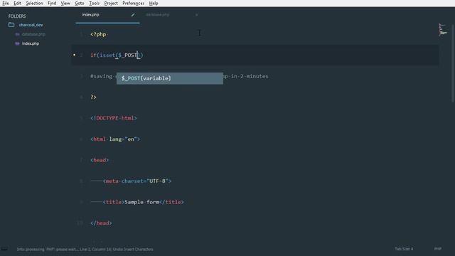The width and height of the screenshot is (455, 256).
Task: Open the Project menu
Action: click(111, 3)
